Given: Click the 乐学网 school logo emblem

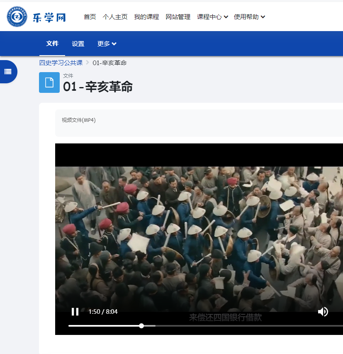Looking at the screenshot, I should (17, 17).
